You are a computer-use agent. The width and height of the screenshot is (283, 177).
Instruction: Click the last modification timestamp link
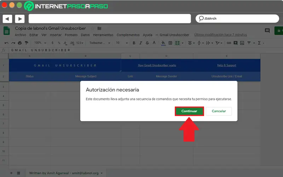click(220, 35)
